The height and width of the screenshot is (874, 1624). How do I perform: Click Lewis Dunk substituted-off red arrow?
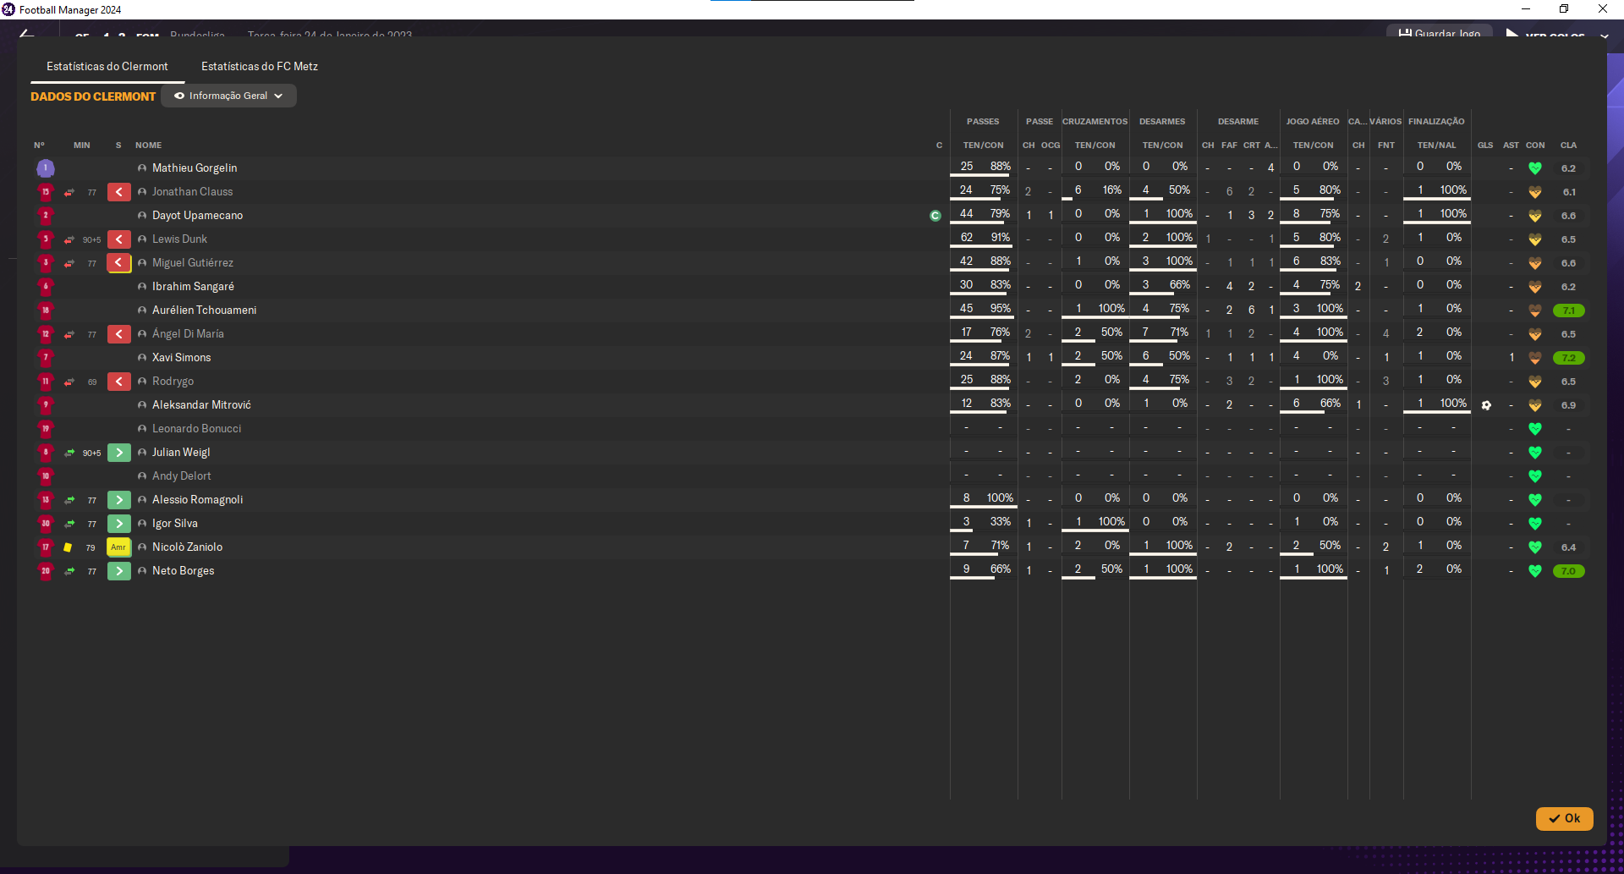pos(119,239)
